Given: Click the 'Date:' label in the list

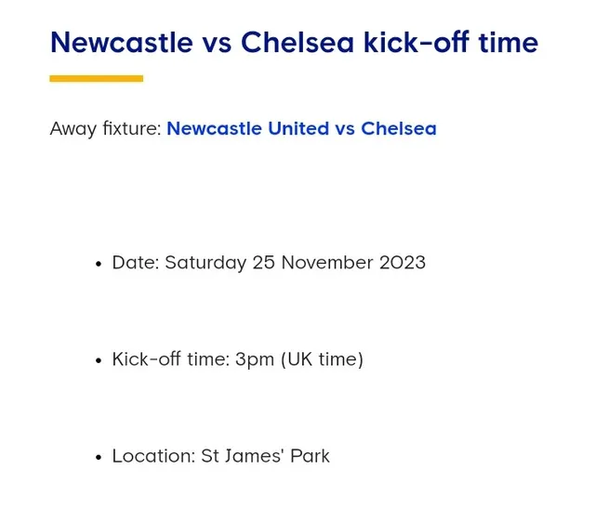Looking at the screenshot, I should tap(136, 263).
